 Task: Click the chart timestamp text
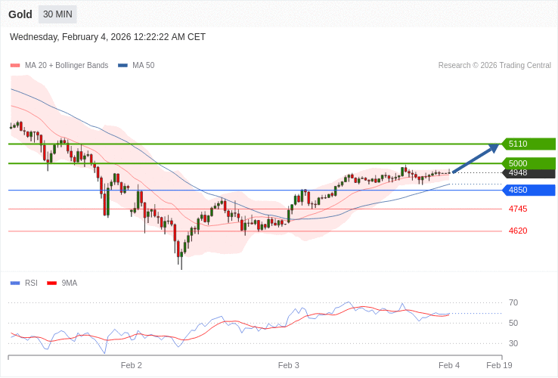pyautogui.click(x=107, y=37)
